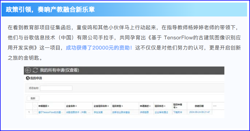Open the three-dots column options

(215, 106)
